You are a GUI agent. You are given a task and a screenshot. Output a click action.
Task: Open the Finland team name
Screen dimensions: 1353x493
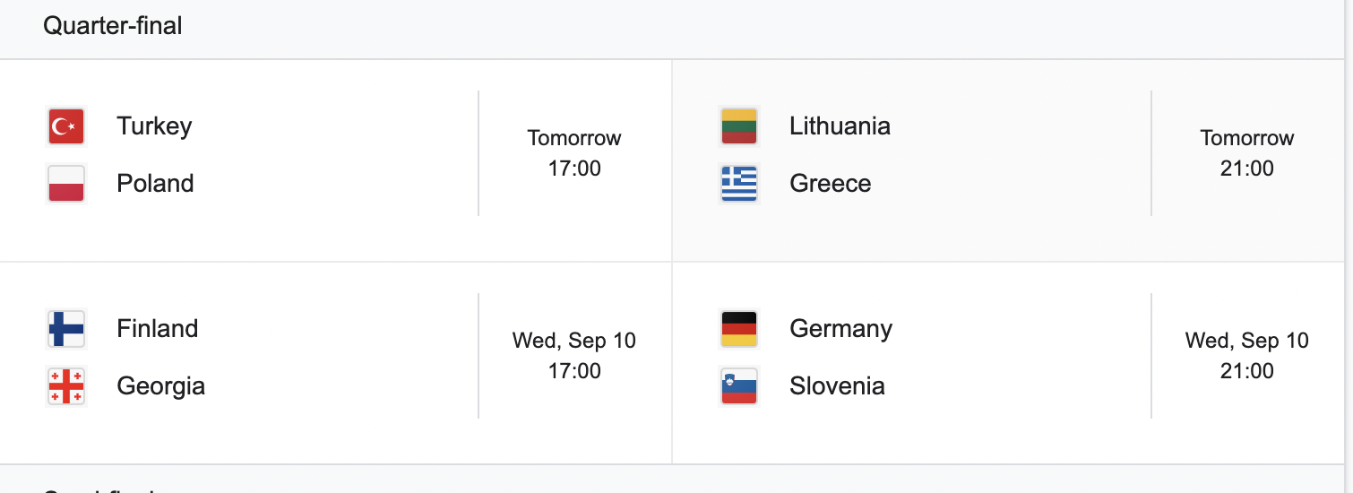point(158,329)
